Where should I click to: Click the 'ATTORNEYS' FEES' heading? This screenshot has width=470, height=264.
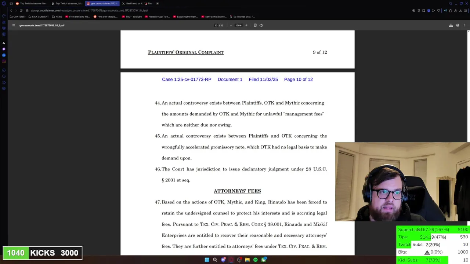click(237, 191)
